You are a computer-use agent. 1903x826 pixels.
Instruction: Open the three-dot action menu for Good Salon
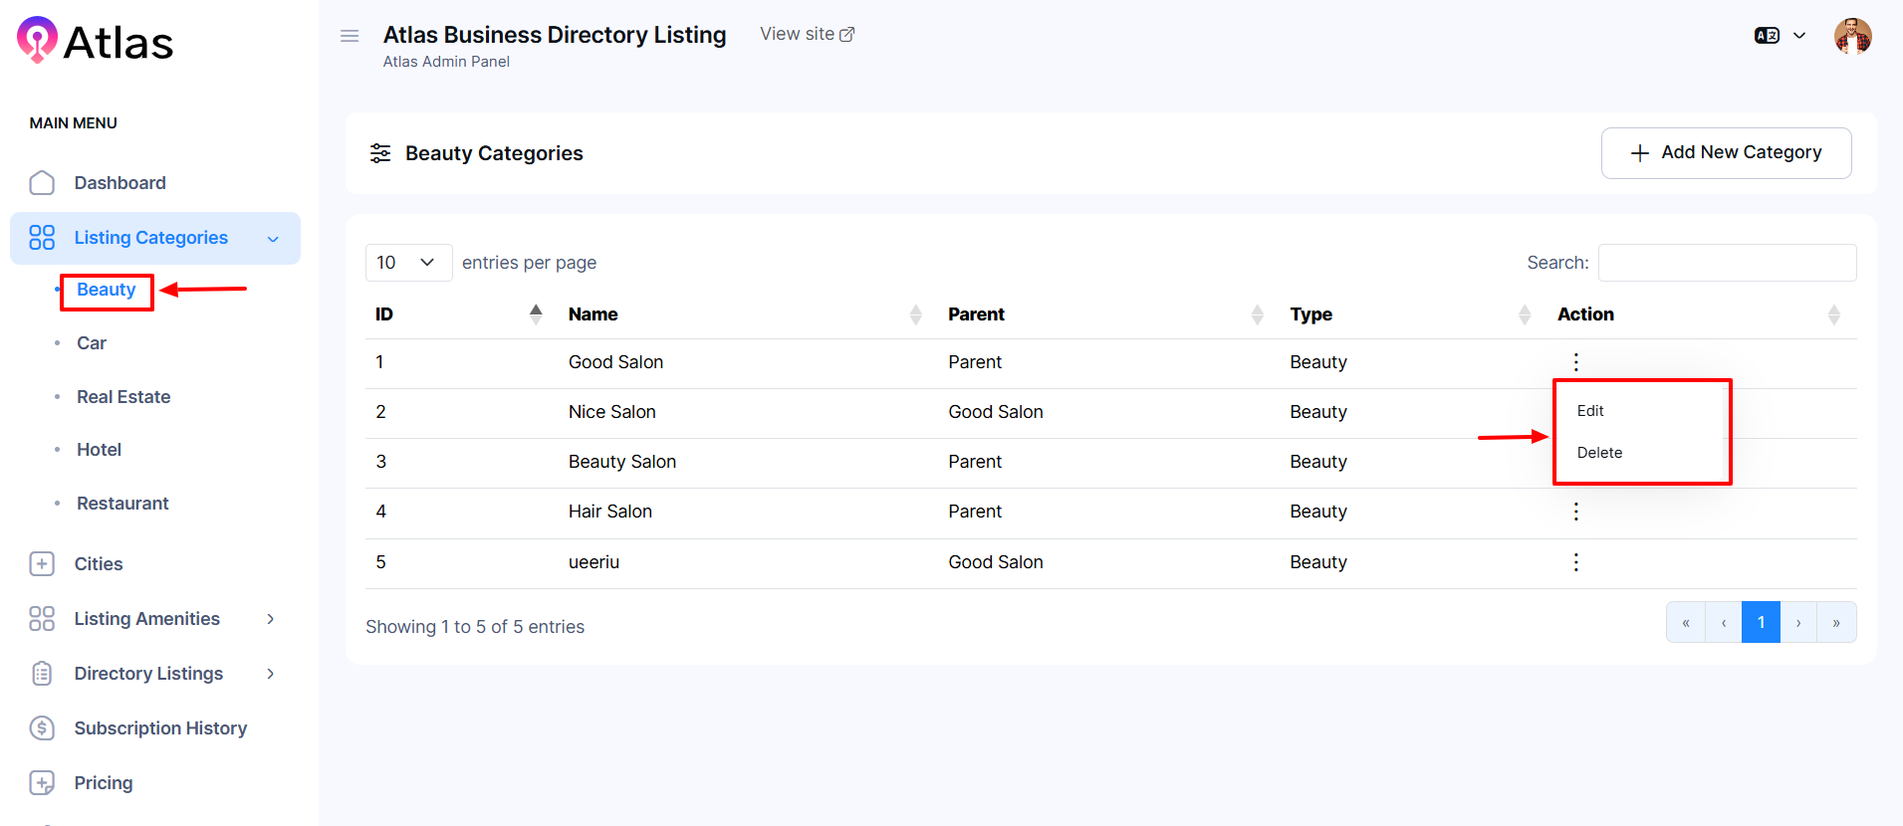[x=1575, y=362]
